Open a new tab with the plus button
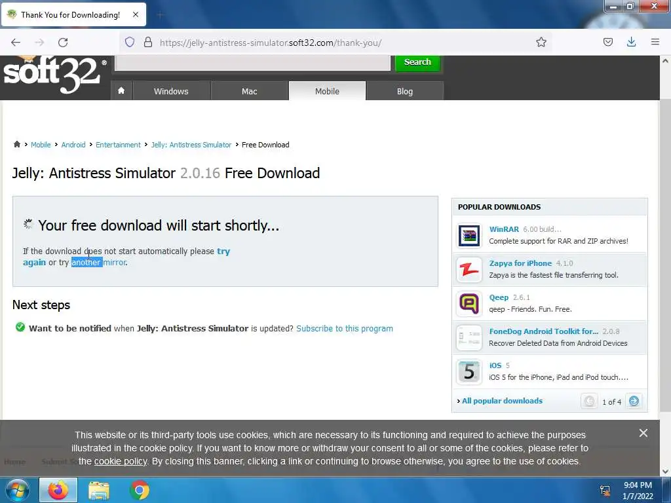The width and height of the screenshot is (671, 503). (160, 15)
